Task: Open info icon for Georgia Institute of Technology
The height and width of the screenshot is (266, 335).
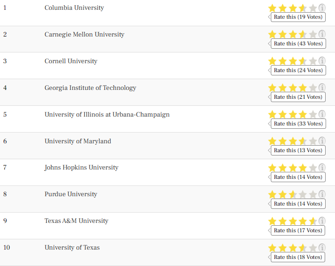Action: pyautogui.click(x=322, y=88)
